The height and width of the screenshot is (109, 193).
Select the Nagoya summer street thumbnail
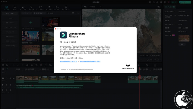point(31,36)
